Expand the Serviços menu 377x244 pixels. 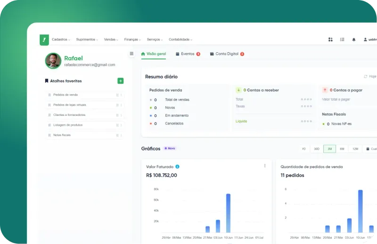coord(155,40)
